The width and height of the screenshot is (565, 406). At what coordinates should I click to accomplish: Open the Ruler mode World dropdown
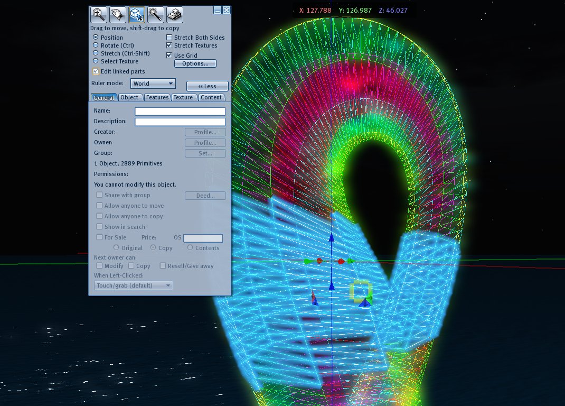[153, 84]
